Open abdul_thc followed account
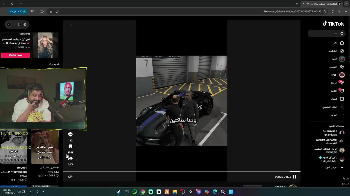 [x=329, y=151]
